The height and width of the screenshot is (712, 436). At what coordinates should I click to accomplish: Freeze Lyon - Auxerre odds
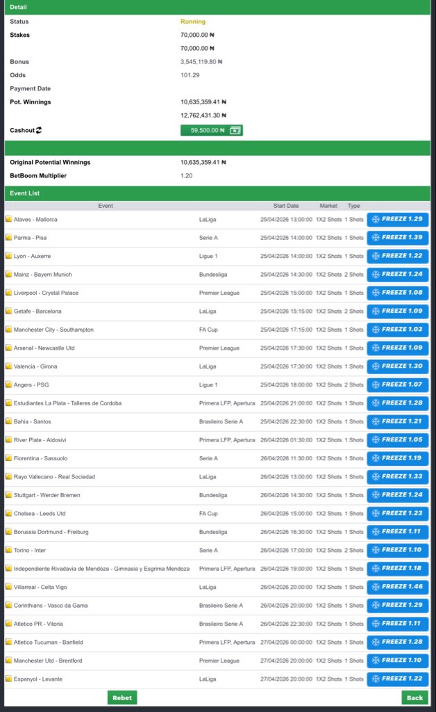coord(398,256)
